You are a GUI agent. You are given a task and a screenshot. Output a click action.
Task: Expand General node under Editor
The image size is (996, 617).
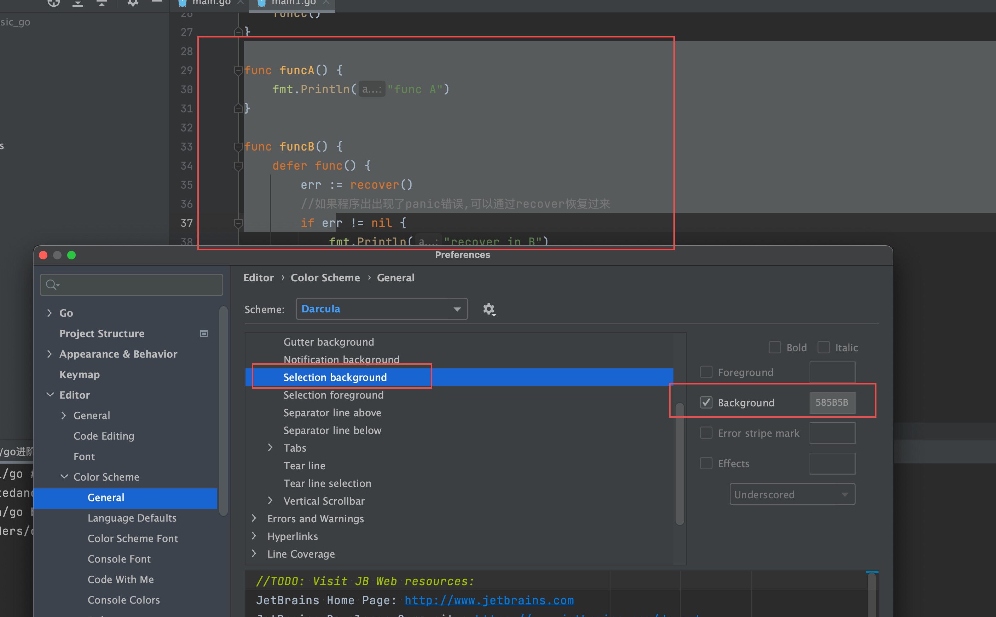click(x=63, y=416)
